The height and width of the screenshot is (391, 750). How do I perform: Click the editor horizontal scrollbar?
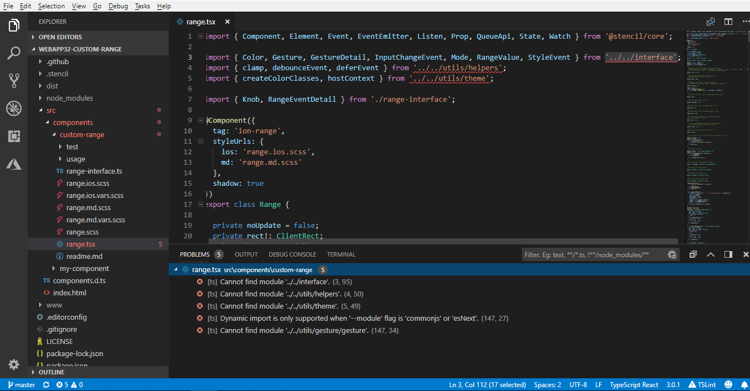pos(443,241)
